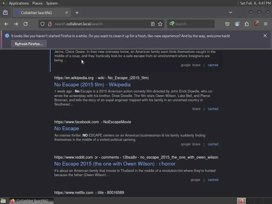View site connection lock info
Screen dimensions: 272x204
[50, 24]
